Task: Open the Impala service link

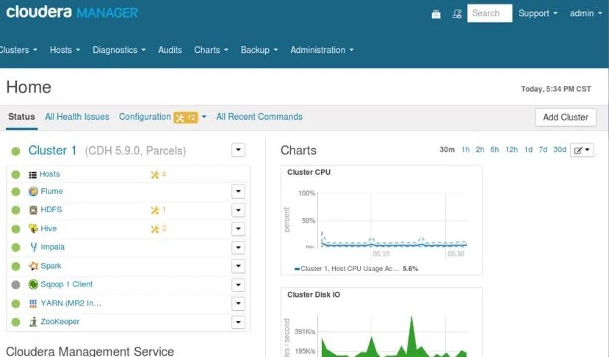Action: tap(52, 247)
